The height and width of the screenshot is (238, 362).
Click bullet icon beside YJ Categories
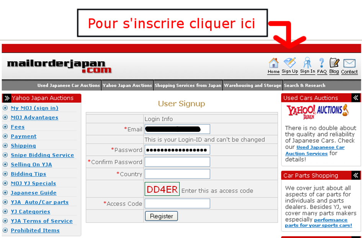5,212
